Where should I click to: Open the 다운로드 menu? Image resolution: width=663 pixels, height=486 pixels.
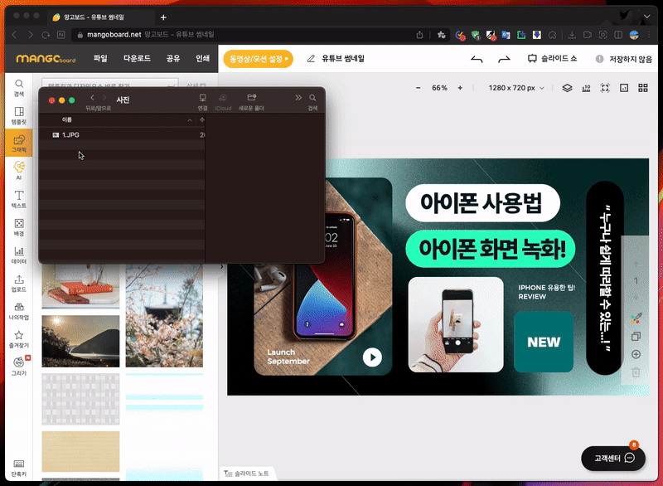tap(137, 59)
